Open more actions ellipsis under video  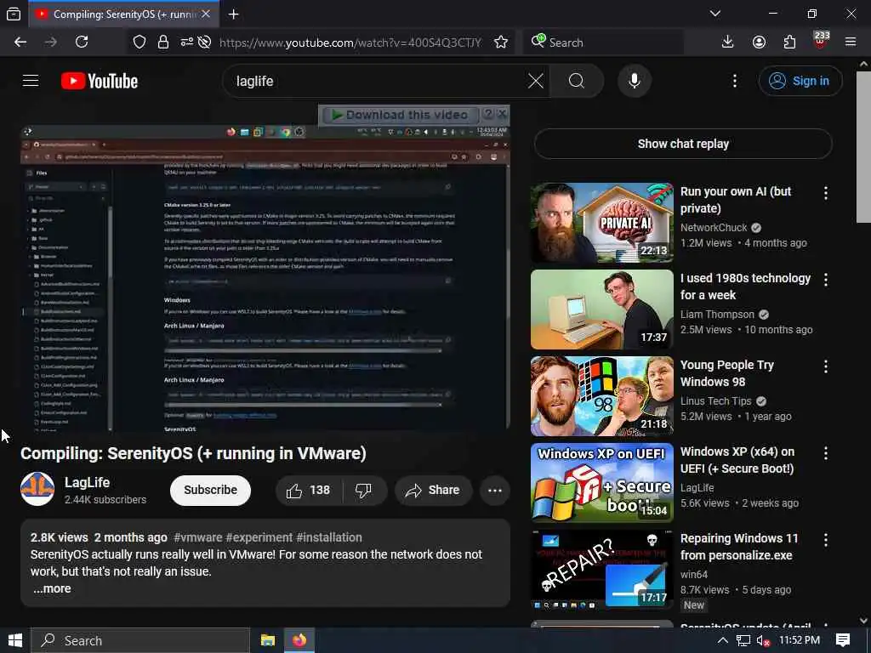coord(495,491)
